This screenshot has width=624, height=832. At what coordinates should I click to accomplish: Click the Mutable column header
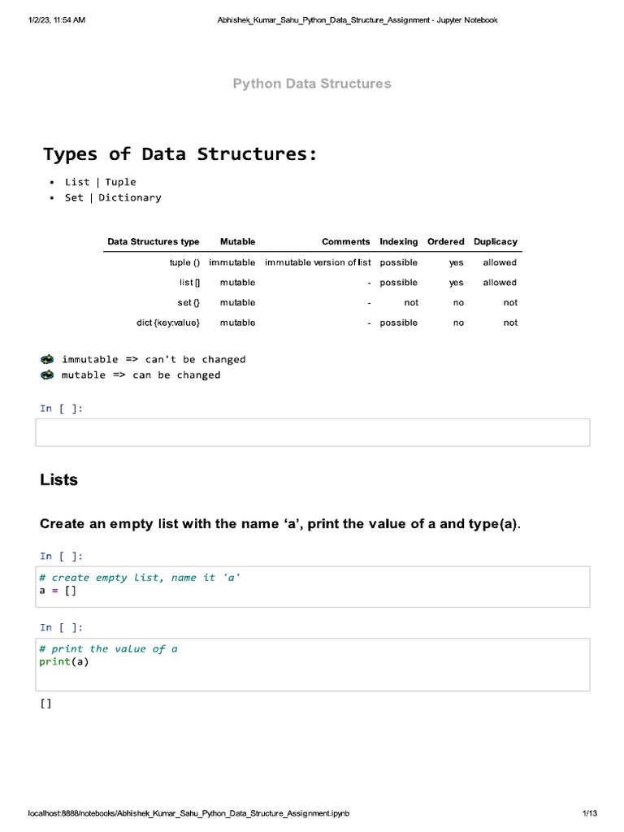[237, 241]
